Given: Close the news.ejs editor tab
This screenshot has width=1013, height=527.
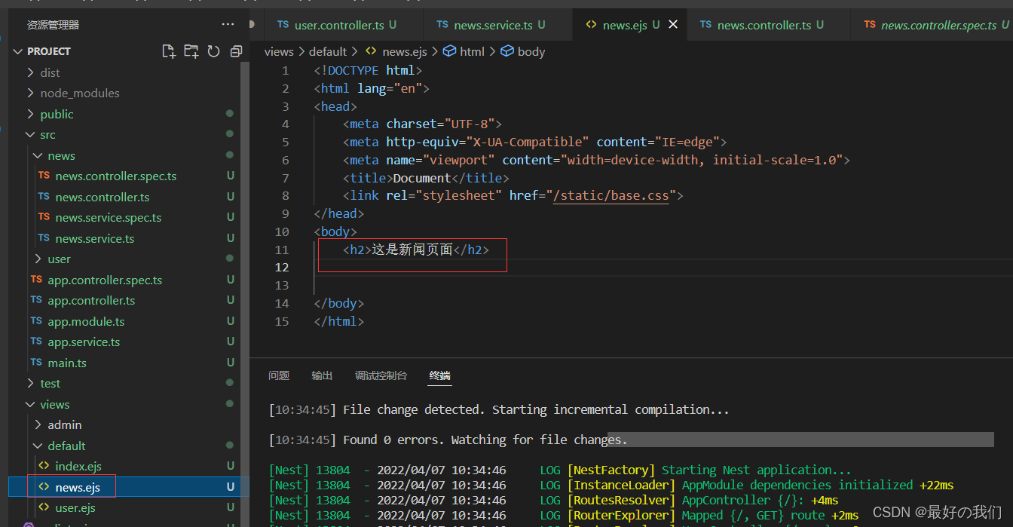Looking at the screenshot, I should click(x=673, y=25).
